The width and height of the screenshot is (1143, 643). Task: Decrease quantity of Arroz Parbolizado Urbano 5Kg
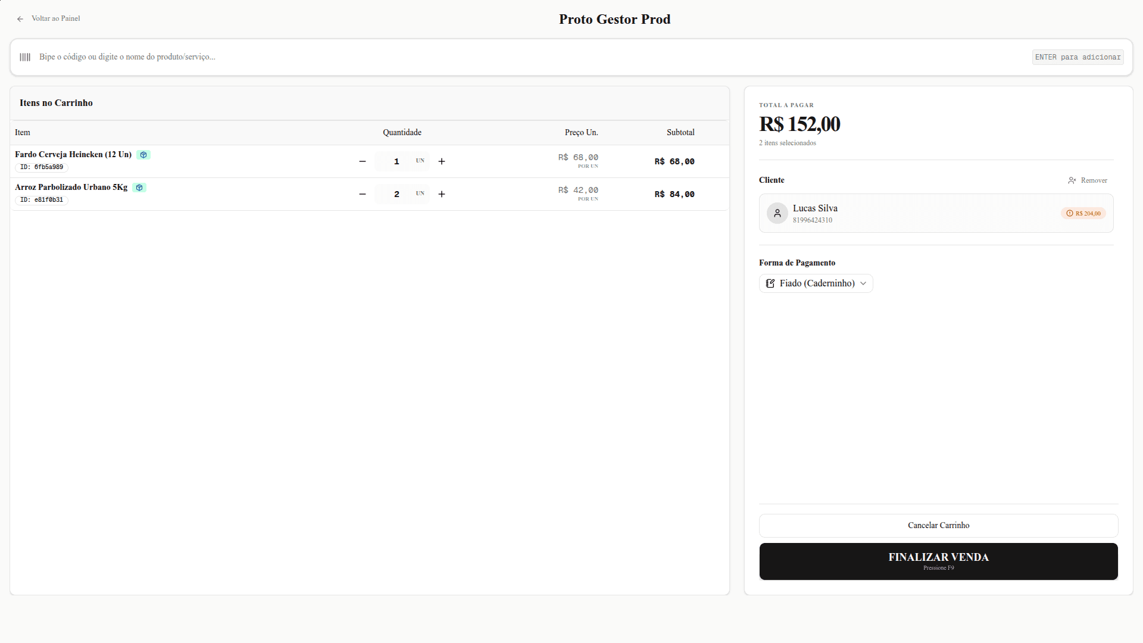363,194
